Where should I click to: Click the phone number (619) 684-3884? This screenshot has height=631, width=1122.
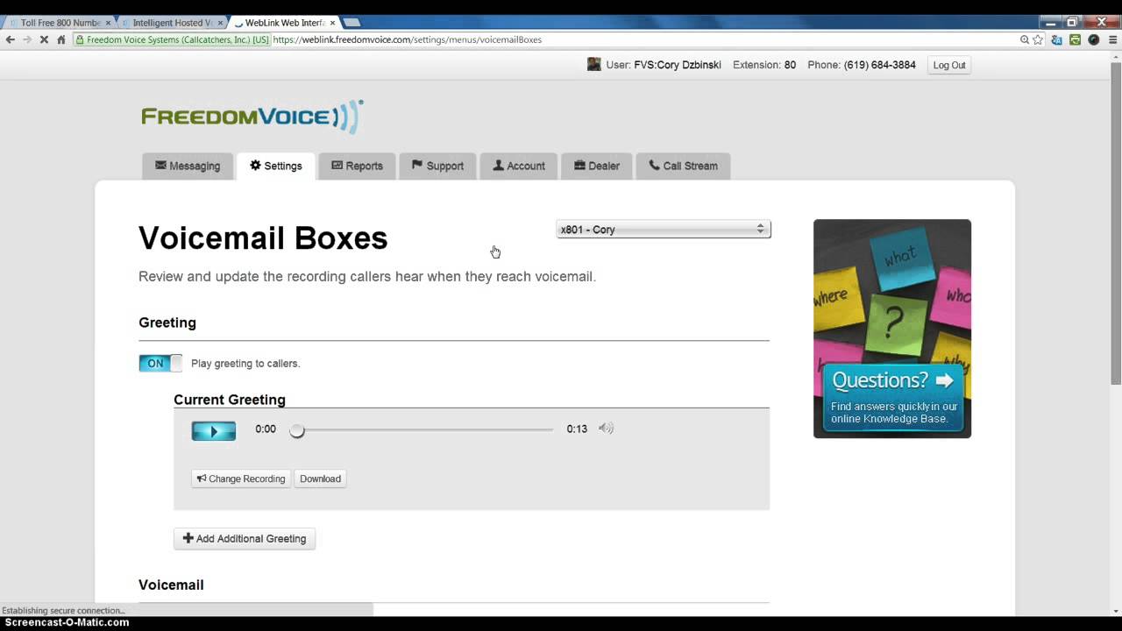pyautogui.click(x=879, y=65)
